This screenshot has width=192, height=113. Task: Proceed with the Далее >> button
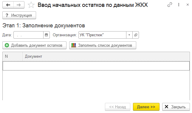tap(146, 107)
